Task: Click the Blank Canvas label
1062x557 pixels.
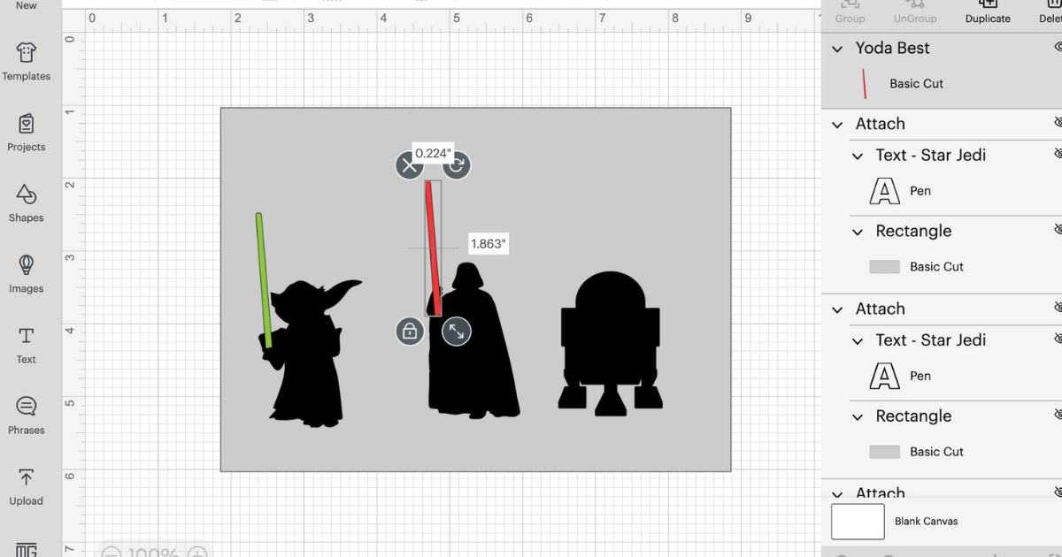Action: pos(926,522)
